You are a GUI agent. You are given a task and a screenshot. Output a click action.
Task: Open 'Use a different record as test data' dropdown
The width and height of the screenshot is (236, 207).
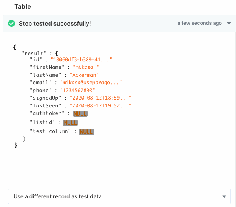(119, 196)
